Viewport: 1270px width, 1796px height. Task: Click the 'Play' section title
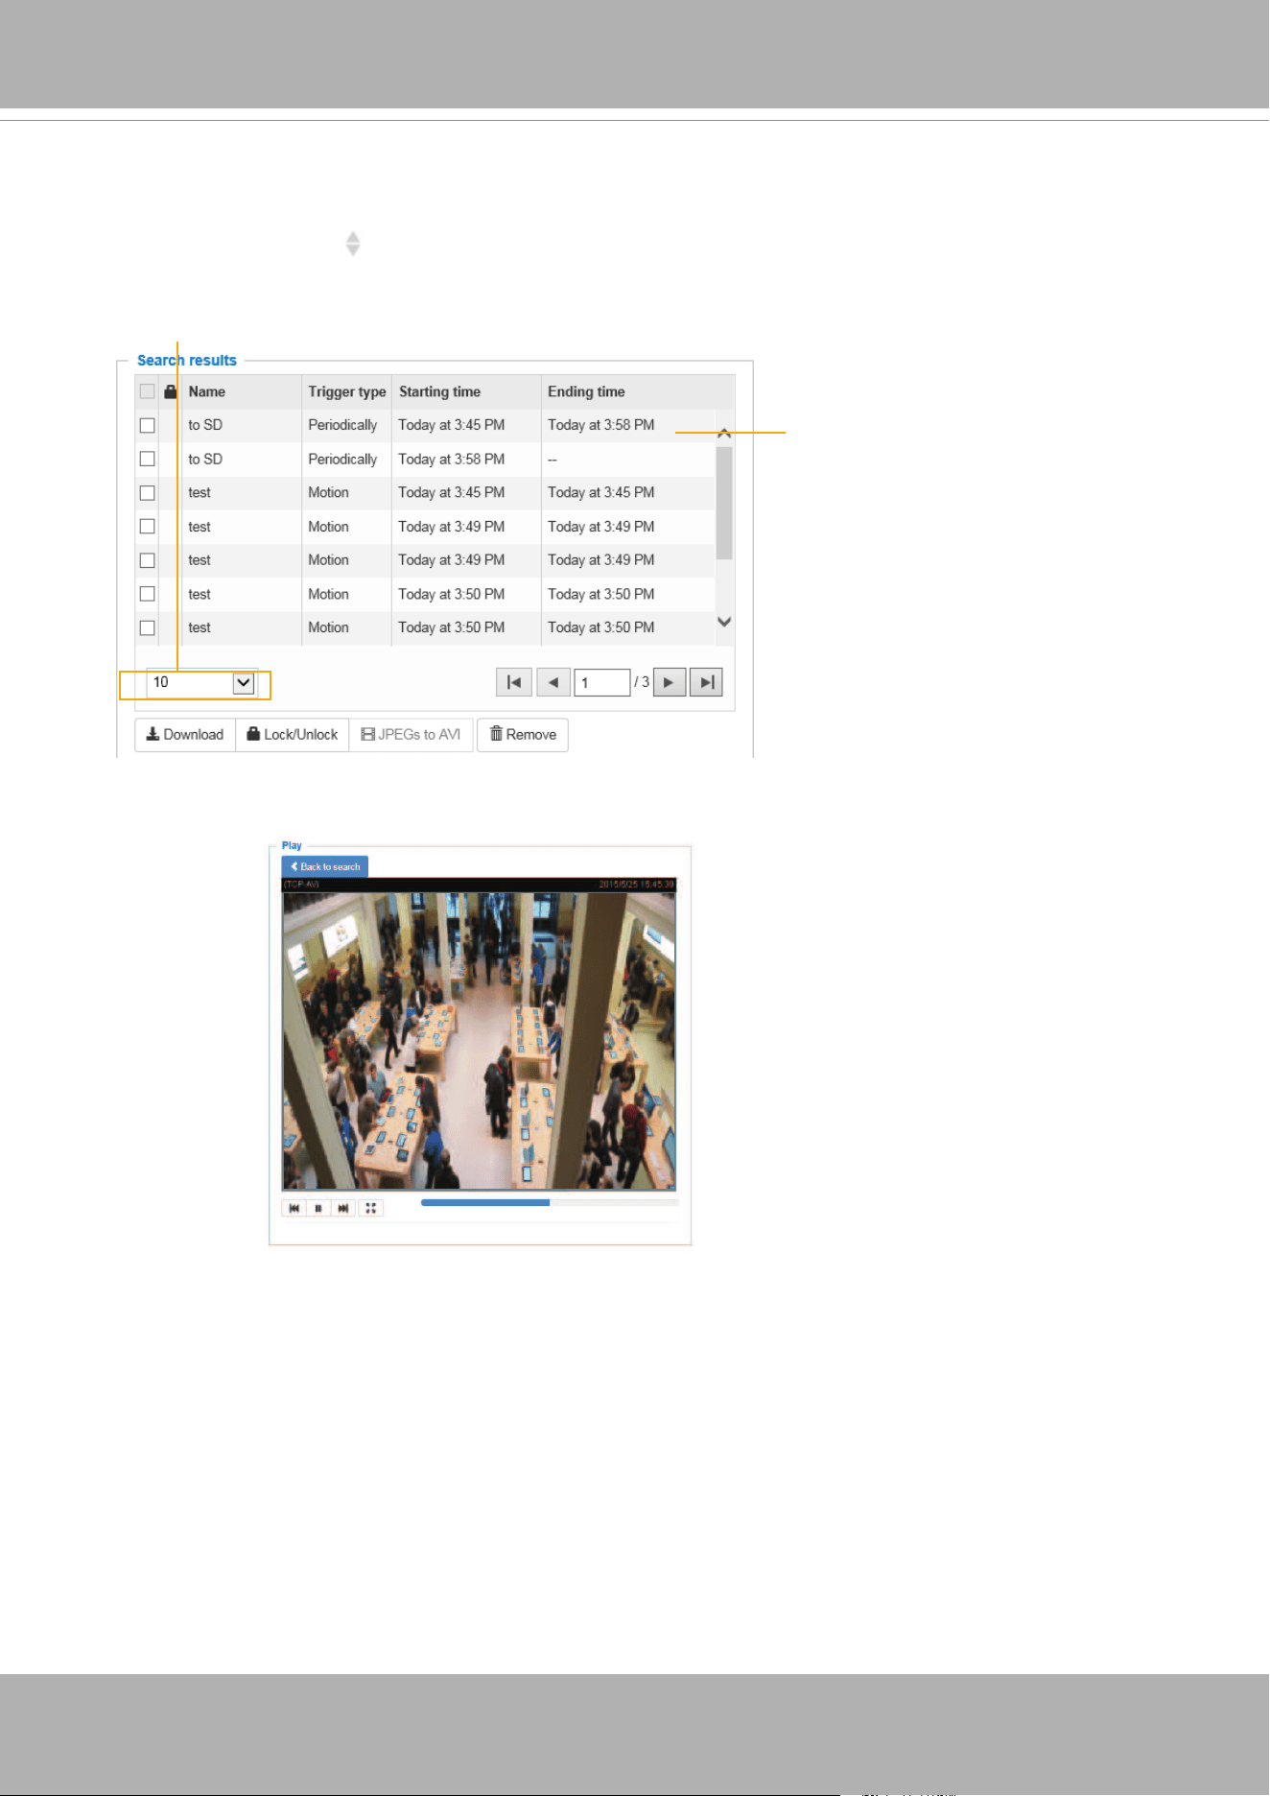point(292,845)
